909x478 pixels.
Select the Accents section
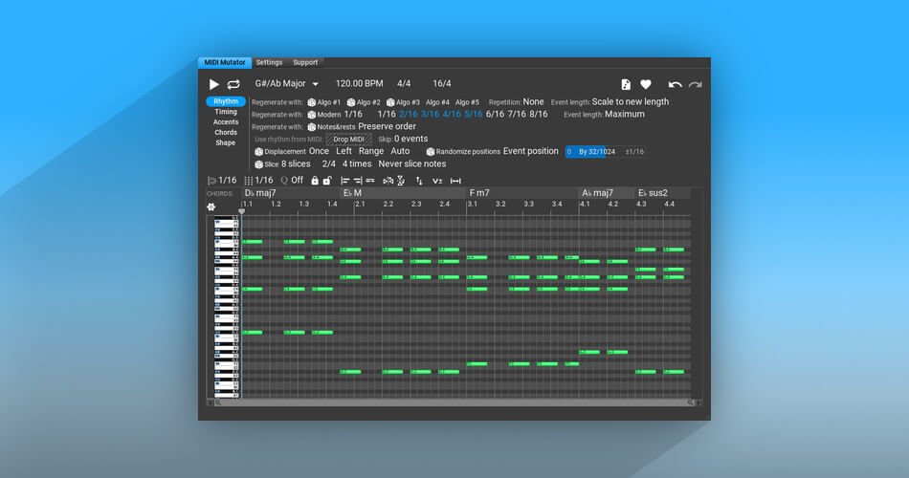(226, 122)
